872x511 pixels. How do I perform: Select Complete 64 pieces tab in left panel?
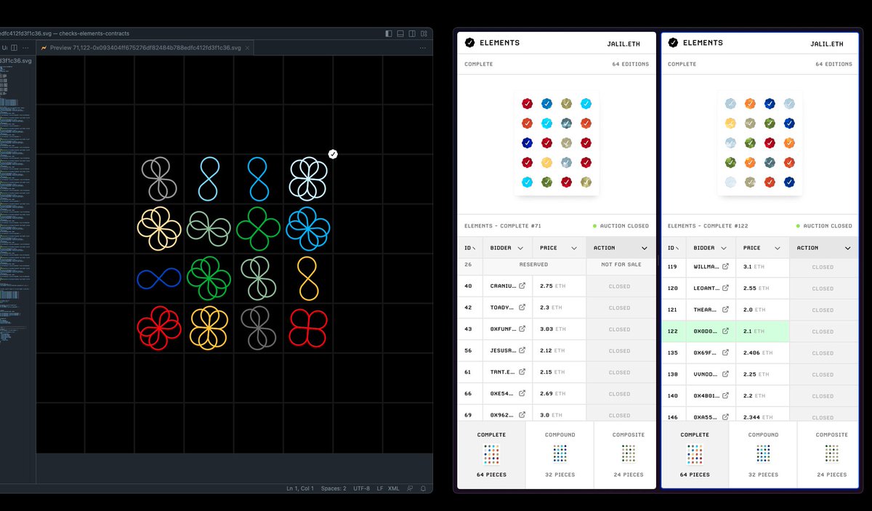[x=491, y=454]
